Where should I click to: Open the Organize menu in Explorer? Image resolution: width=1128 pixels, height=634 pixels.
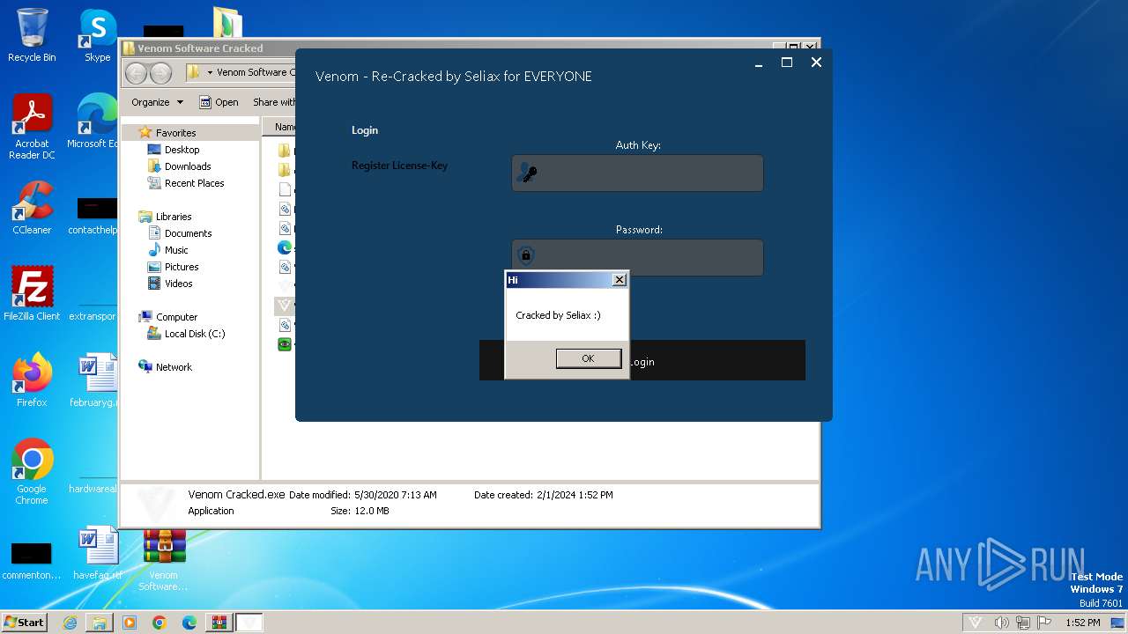(x=157, y=102)
